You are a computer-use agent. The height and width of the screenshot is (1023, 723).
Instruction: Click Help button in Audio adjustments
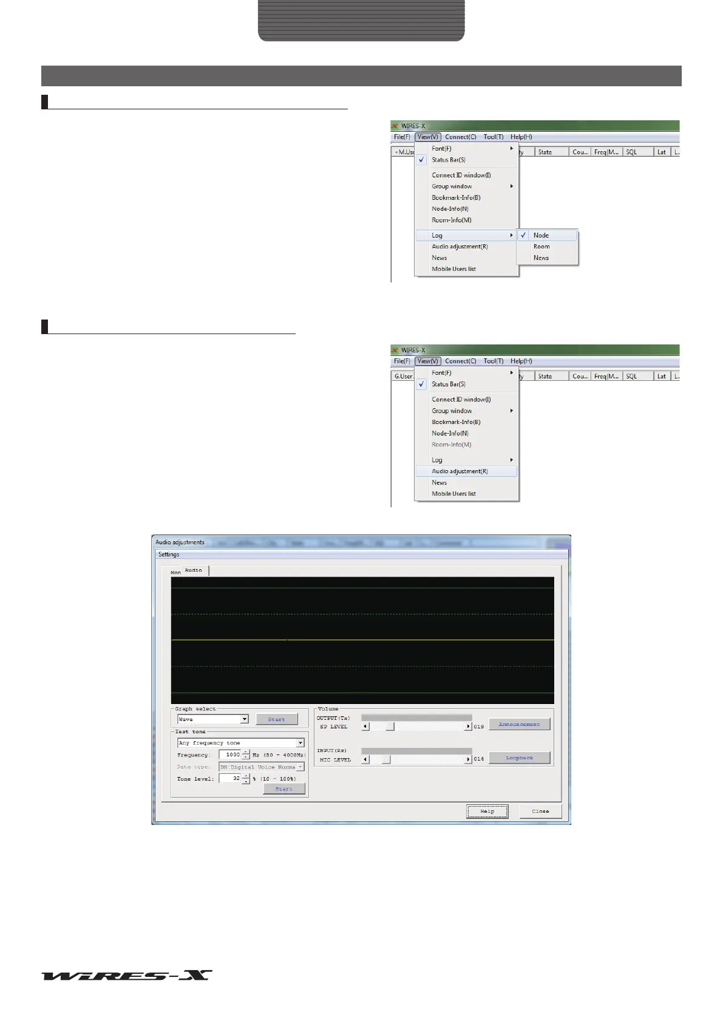[487, 812]
